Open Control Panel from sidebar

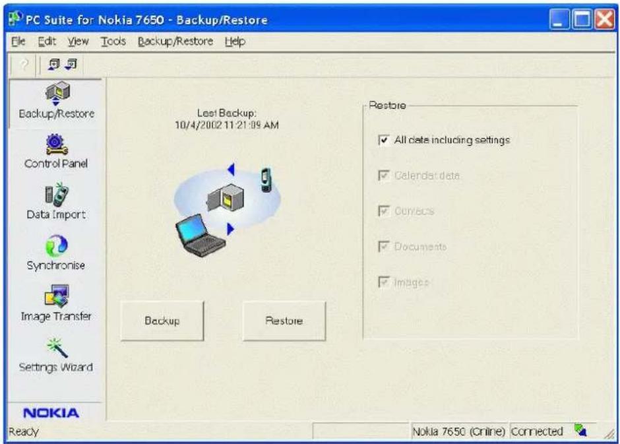pyautogui.click(x=56, y=152)
